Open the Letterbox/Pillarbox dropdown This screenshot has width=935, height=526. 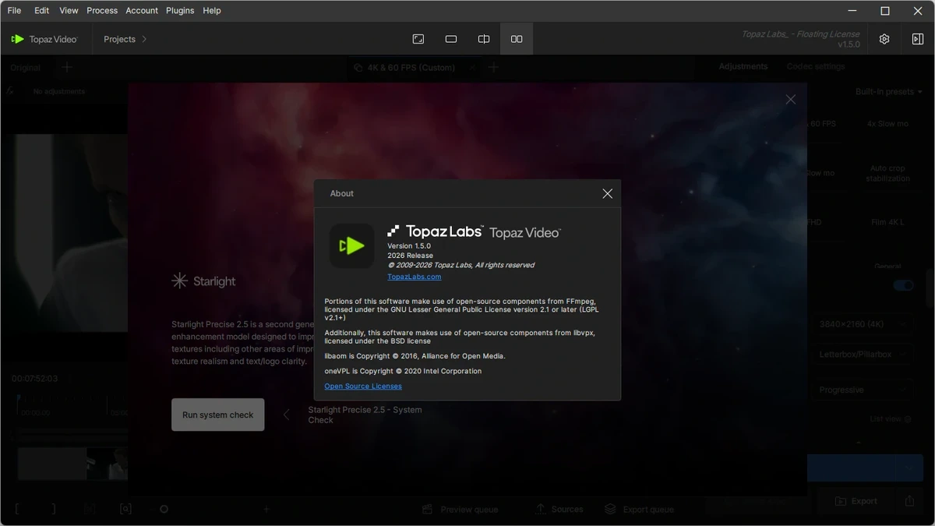(x=861, y=354)
